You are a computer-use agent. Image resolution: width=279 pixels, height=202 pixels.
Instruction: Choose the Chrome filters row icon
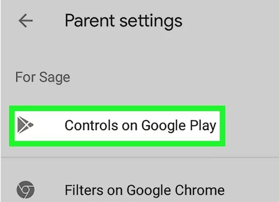(x=26, y=189)
